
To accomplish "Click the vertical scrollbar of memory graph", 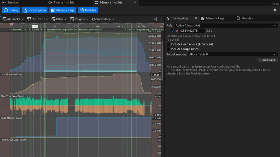I will click(162, 61).
